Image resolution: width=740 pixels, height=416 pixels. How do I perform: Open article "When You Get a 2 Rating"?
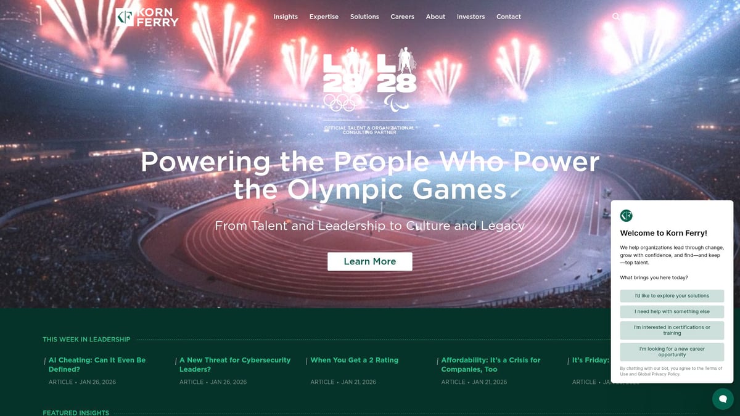(x=355, y=360)
